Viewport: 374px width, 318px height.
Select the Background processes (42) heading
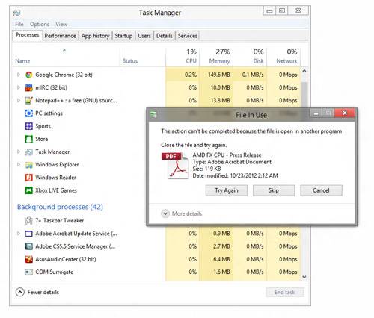pos(60,207)
